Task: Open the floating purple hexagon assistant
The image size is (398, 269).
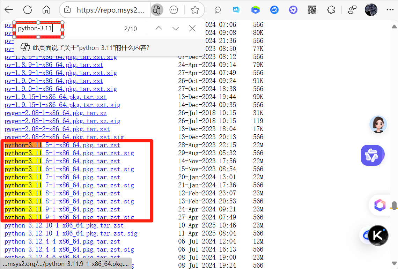Action: [372, 155]
